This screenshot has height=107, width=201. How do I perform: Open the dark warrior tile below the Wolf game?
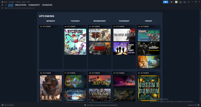coord(124,95)
